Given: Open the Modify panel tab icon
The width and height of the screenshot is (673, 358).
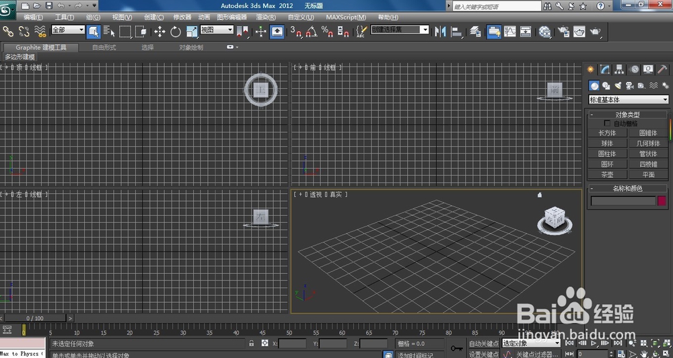Looking at the screenshot, I should click(605, 69).
